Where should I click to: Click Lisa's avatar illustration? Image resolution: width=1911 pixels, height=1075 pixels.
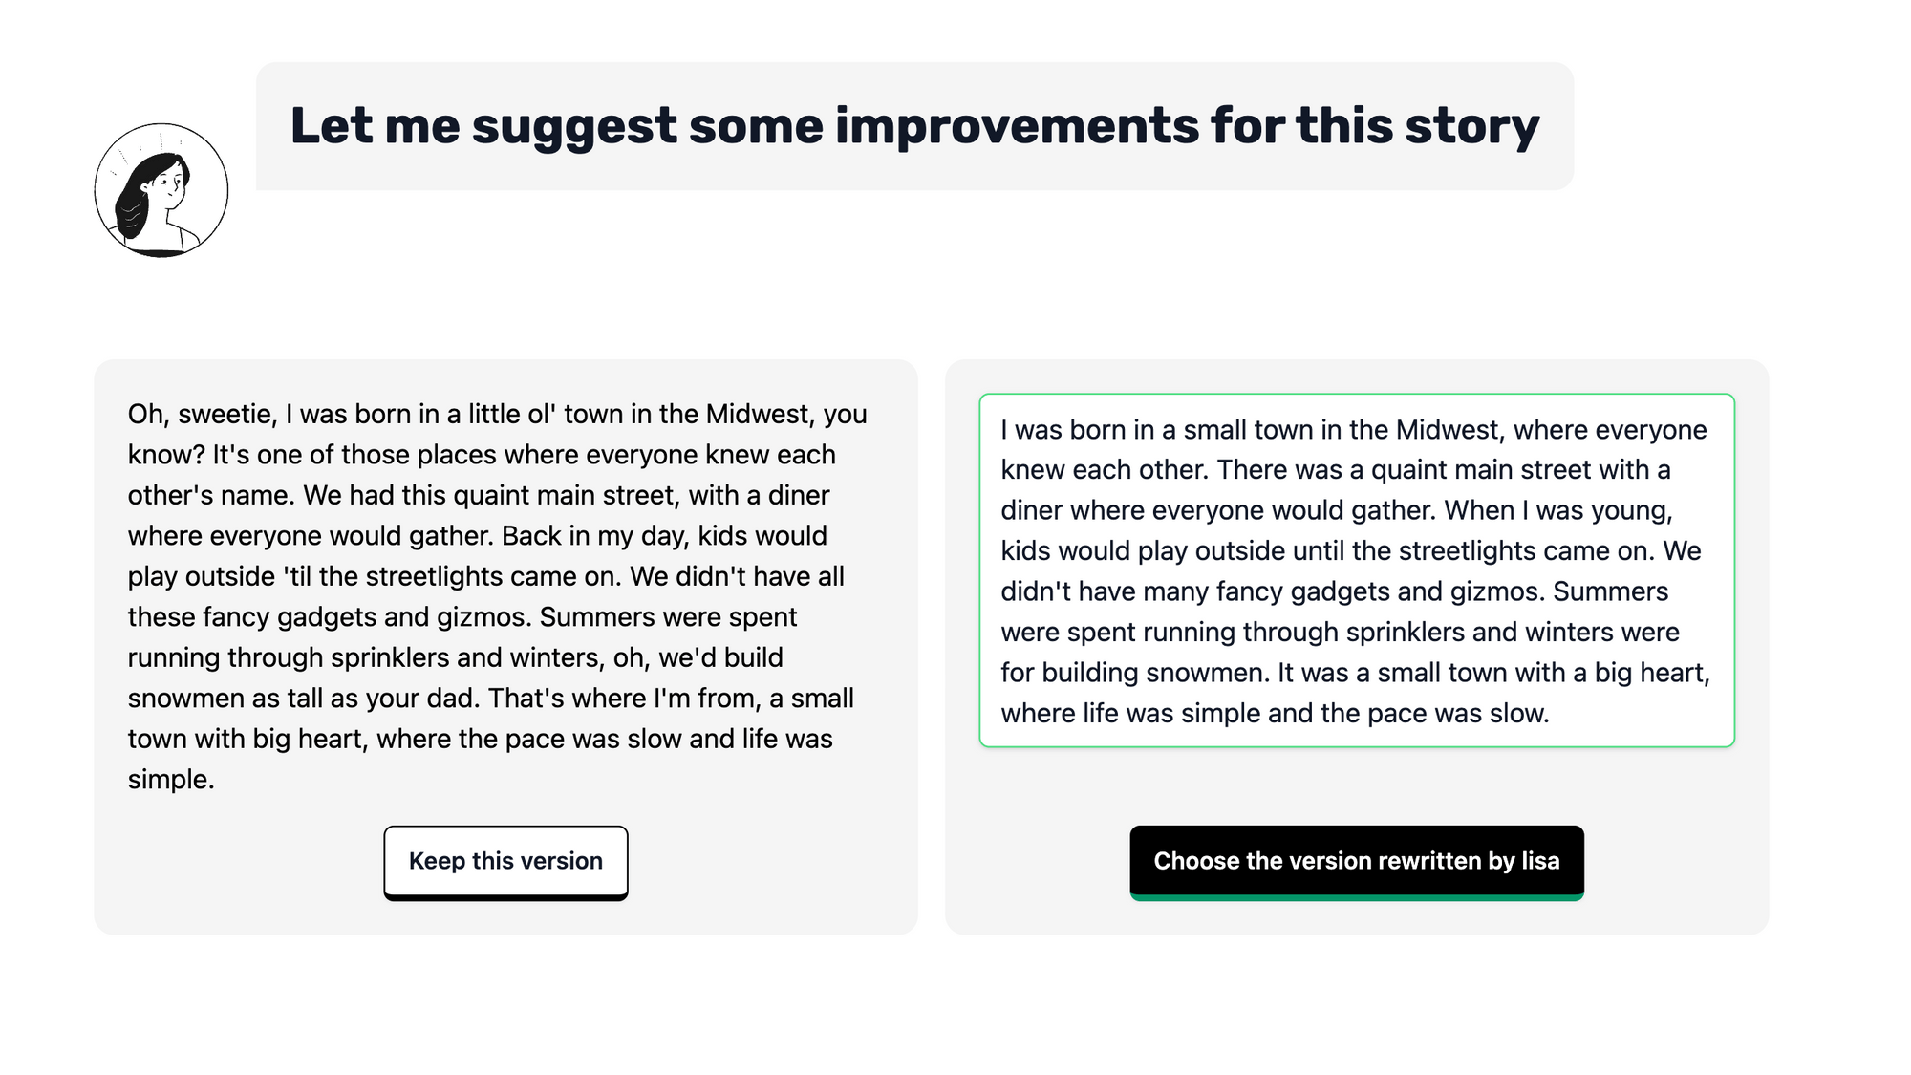[x=161, y=190]
